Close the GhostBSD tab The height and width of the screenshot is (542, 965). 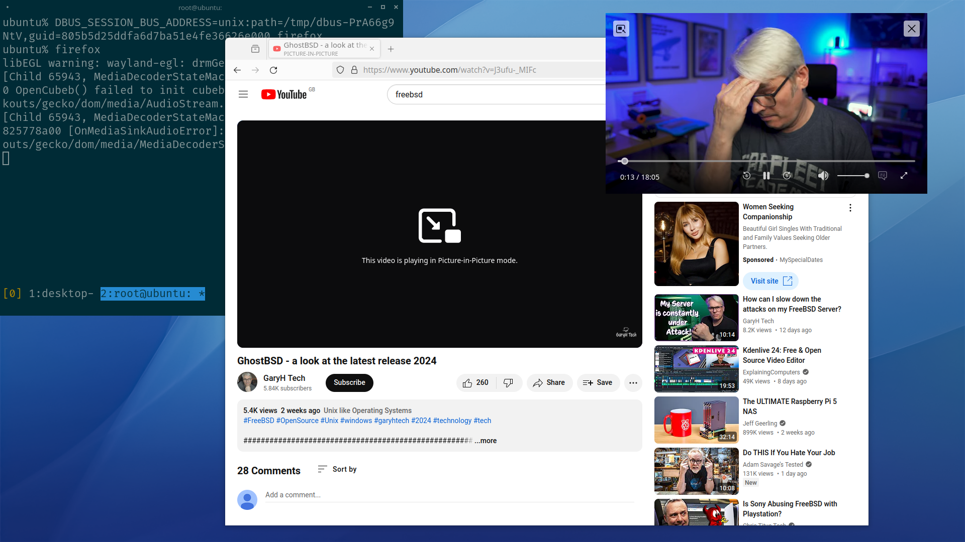[372, 49]
